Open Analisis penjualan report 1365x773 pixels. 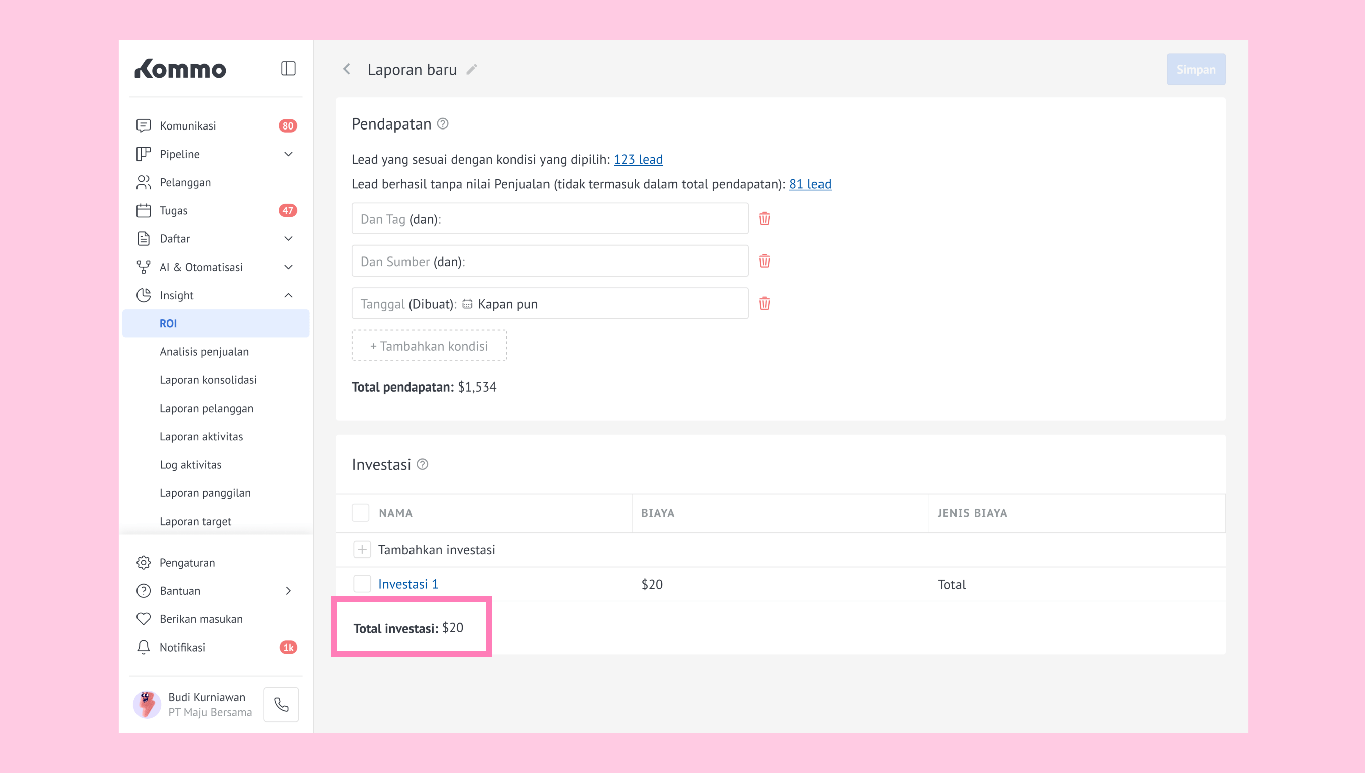click(204, 351)
